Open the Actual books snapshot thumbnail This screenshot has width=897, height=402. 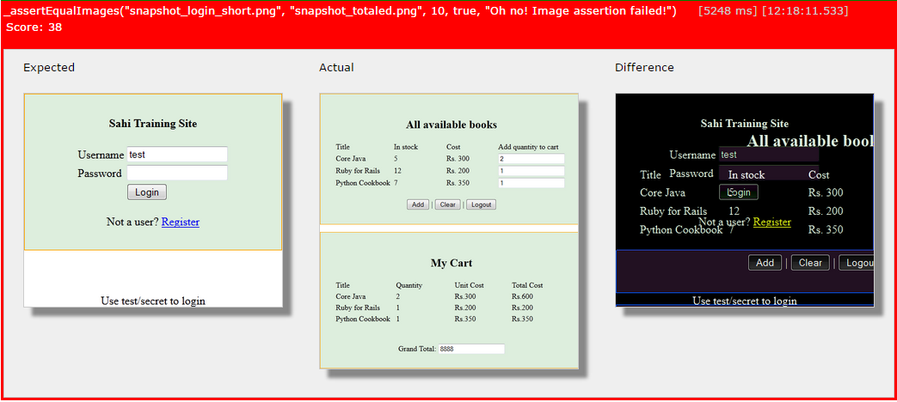(x=448, y=230)
